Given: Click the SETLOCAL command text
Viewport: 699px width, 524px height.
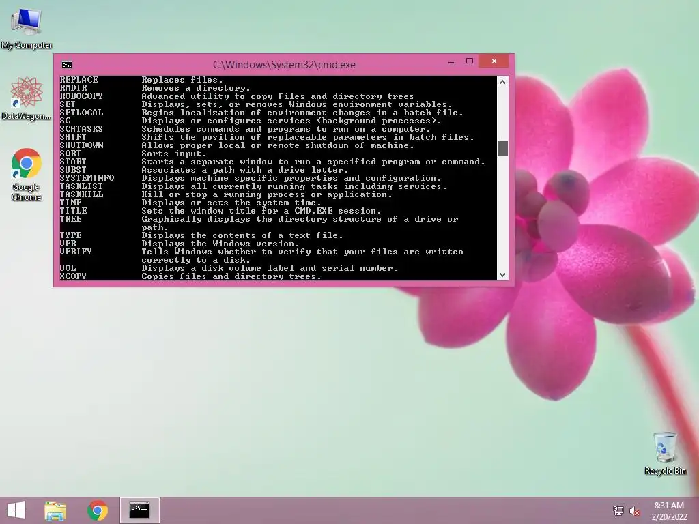Looking at the screenshot, I should [81, 113].
